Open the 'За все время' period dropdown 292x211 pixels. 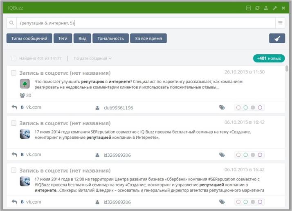[148, 38]
